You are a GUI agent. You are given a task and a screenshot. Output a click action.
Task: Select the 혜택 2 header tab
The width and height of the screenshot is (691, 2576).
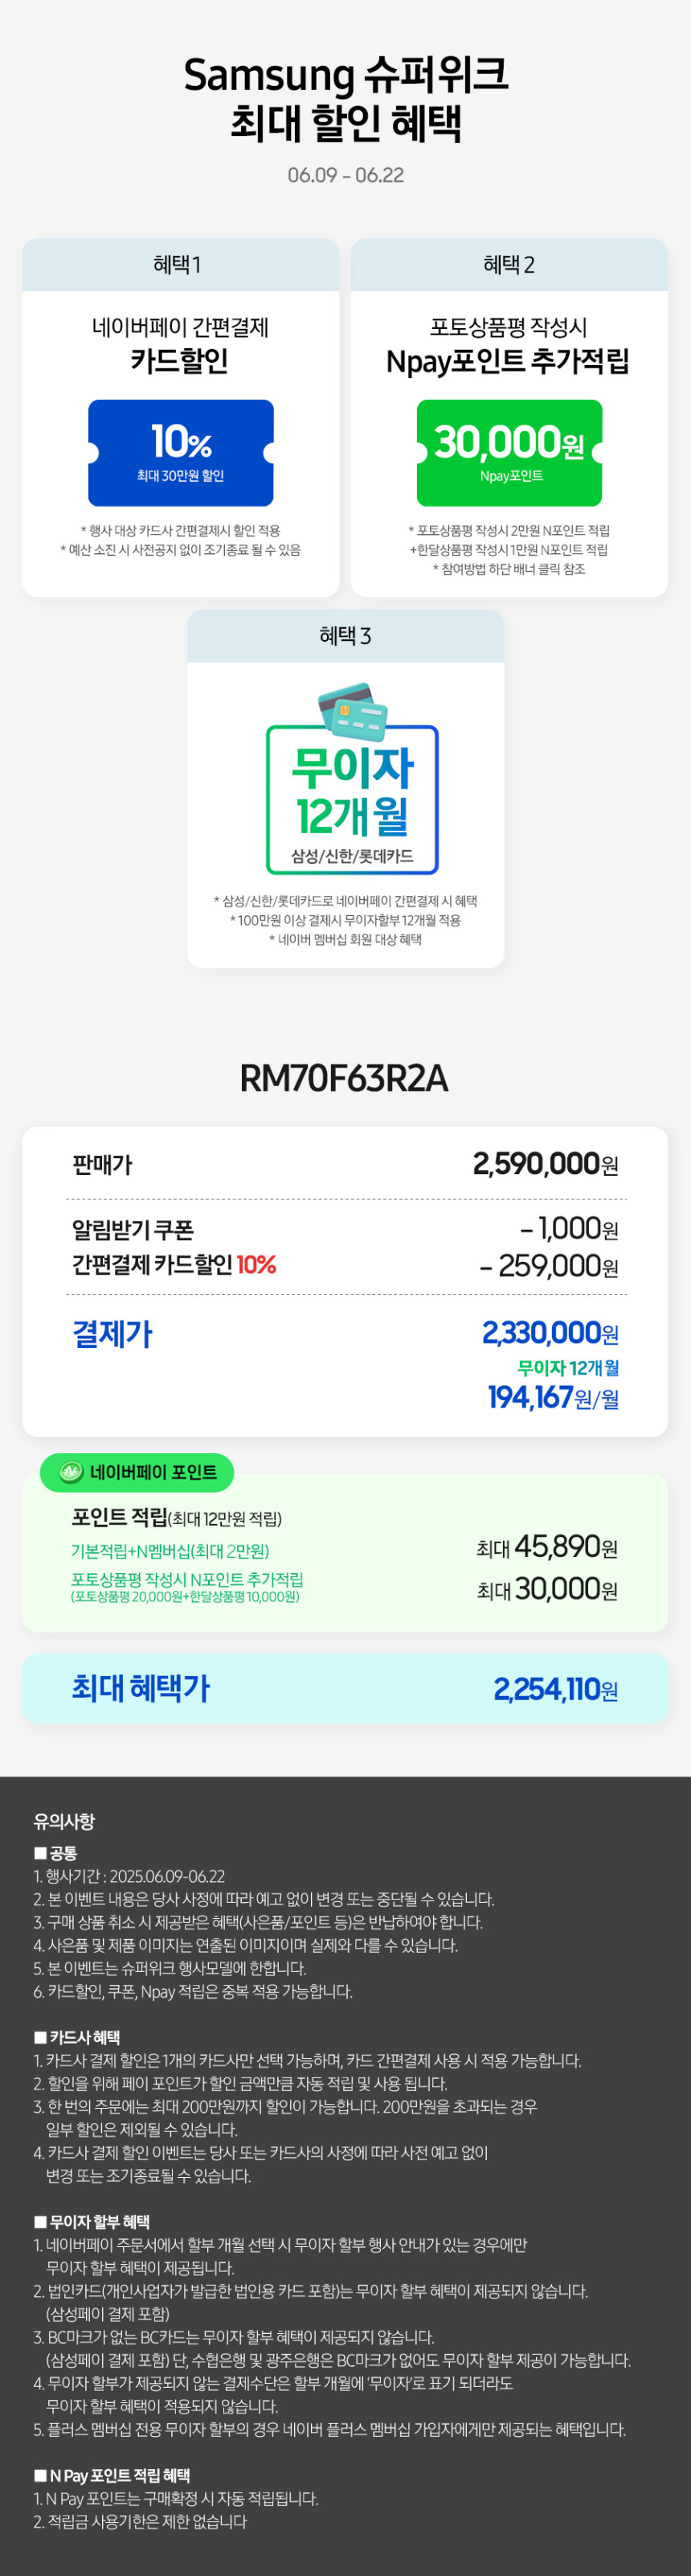tap(509, 265)
